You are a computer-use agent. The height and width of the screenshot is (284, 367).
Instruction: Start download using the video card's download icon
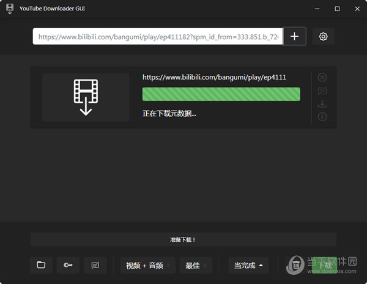pyautogui.click(x=322, y=103)
